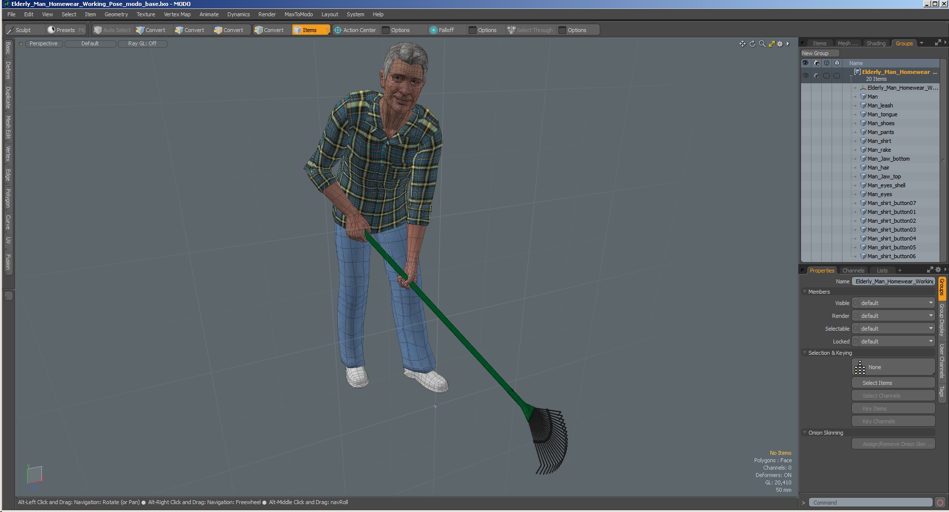This screenshot has height=512, width=949.
Task: Click the New Group button
Action: coord(819,53)
